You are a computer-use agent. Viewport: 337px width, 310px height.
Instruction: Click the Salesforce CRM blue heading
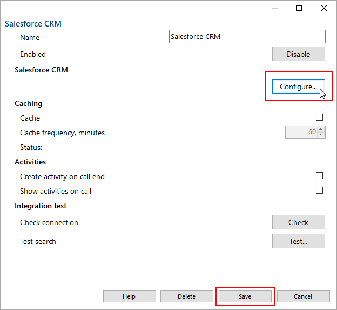[x=33, y=24]
